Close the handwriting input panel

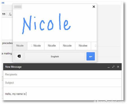(x=94, y=7)
